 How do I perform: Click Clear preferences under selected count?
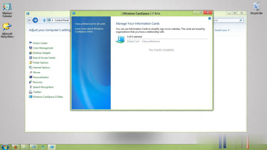(151, 41)
